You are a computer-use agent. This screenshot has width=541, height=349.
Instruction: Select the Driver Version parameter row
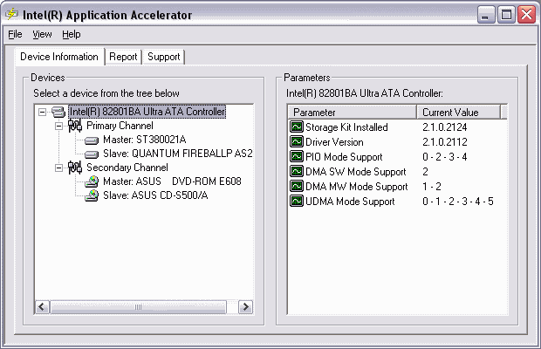(x=397, y=141)
